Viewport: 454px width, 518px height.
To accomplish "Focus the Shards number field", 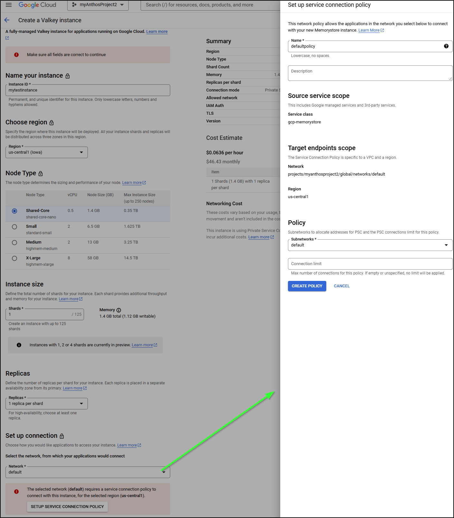I will point(45,314).
